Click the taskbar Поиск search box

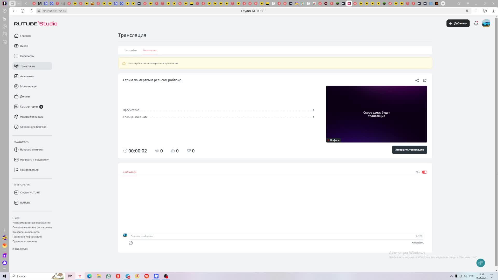pos(37,276)
